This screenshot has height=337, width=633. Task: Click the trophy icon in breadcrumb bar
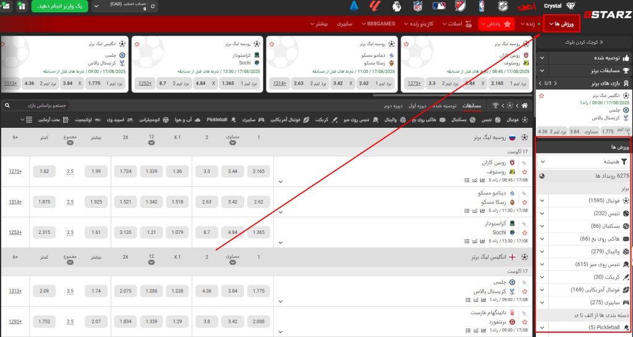(495, 106)
